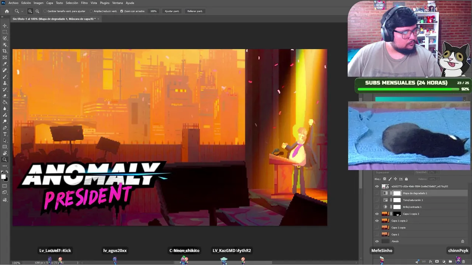Open the Filtro menu
The image size is (472, 265).
click(84, 3)
